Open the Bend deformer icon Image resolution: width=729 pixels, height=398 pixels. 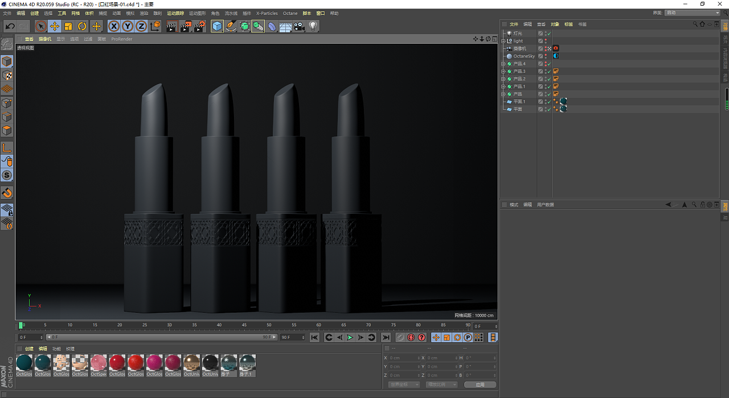272,26
